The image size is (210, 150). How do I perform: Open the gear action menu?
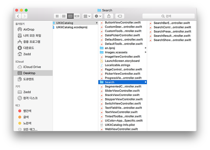pyautogui.click(x=98, y=16)
